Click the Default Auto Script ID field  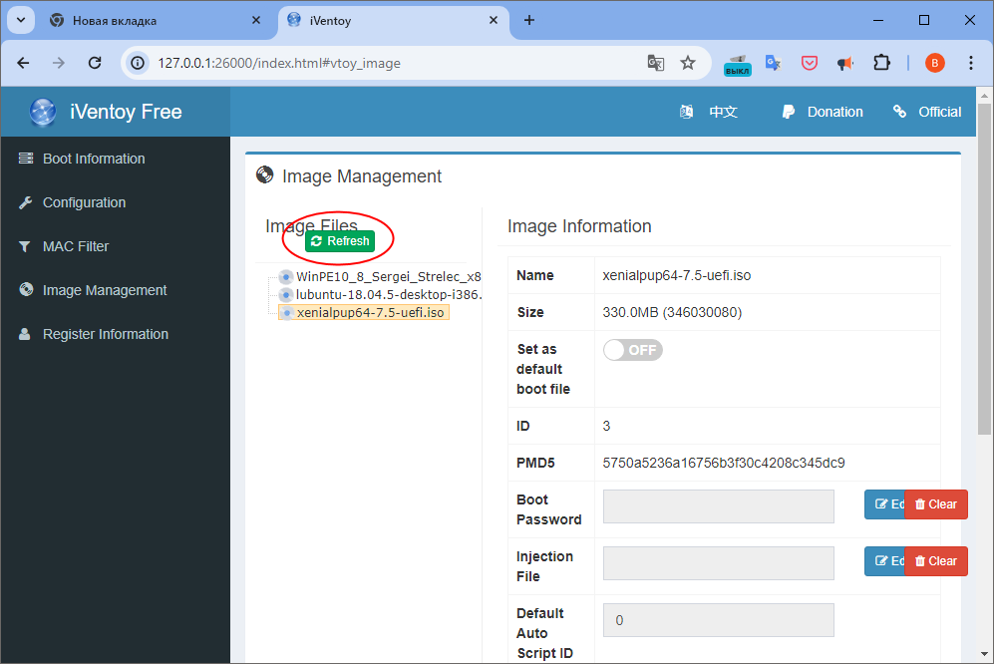[718, 619]
